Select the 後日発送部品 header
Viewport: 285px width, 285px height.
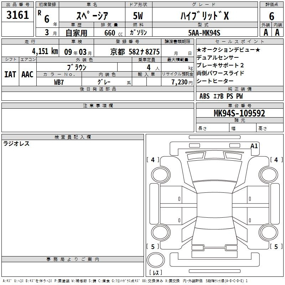(x=98, y=89)
